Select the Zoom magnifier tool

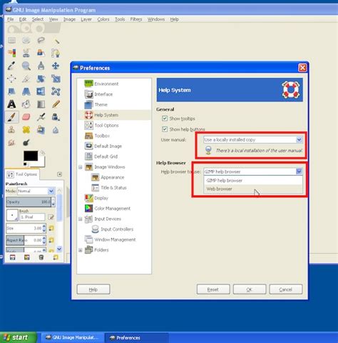coord(26,66)
